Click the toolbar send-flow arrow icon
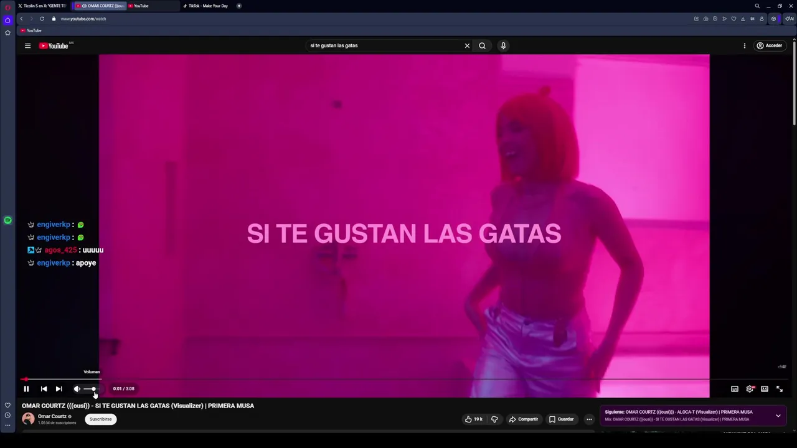Image resolution: width=797 pixels, height=448 pixels. click(724, 19)
